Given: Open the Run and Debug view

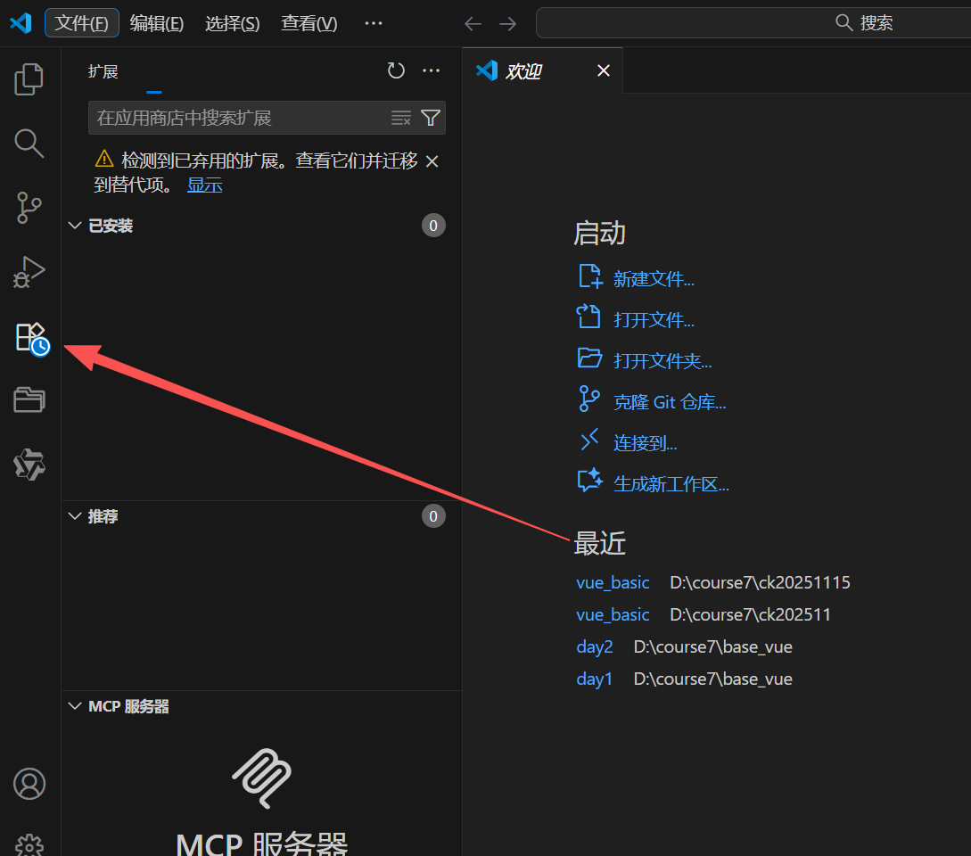Looking at the screenshot, I should pyautogui.click(x=29, y=272).
